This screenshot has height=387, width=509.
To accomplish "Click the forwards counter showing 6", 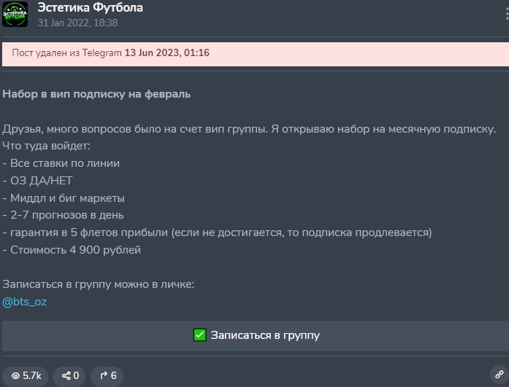I will 107,375.
